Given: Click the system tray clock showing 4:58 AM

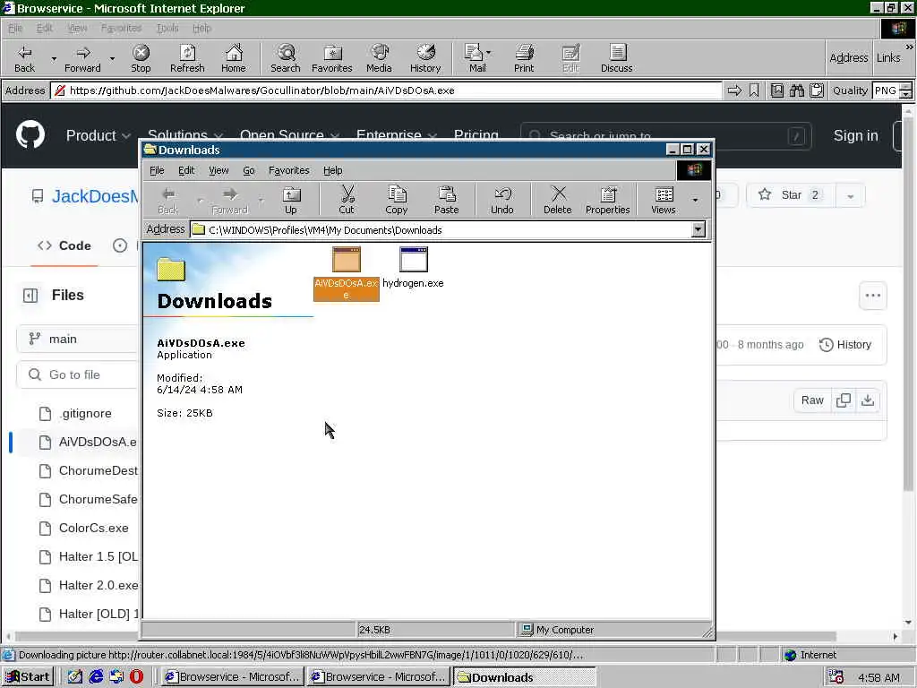Looking at the screenshot, I should pos(878,677).
